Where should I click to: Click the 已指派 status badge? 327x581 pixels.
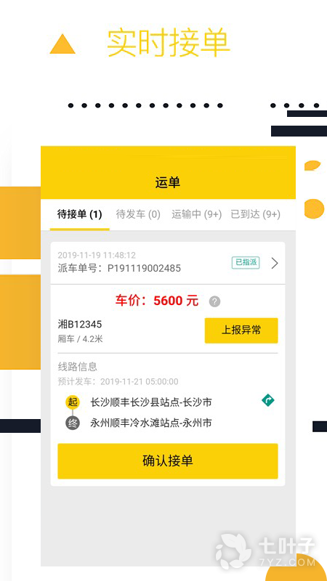tap(246, 263)
